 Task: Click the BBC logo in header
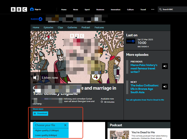(19, 9)
